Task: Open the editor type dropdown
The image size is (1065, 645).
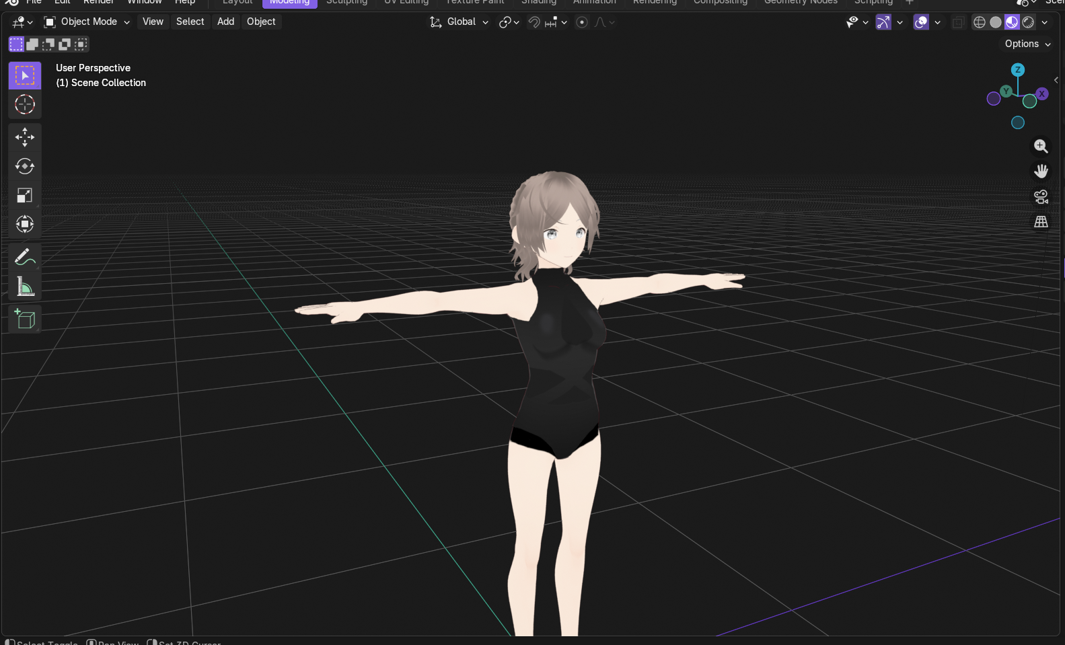Action: pyautogui.click(x=23, y=22)
